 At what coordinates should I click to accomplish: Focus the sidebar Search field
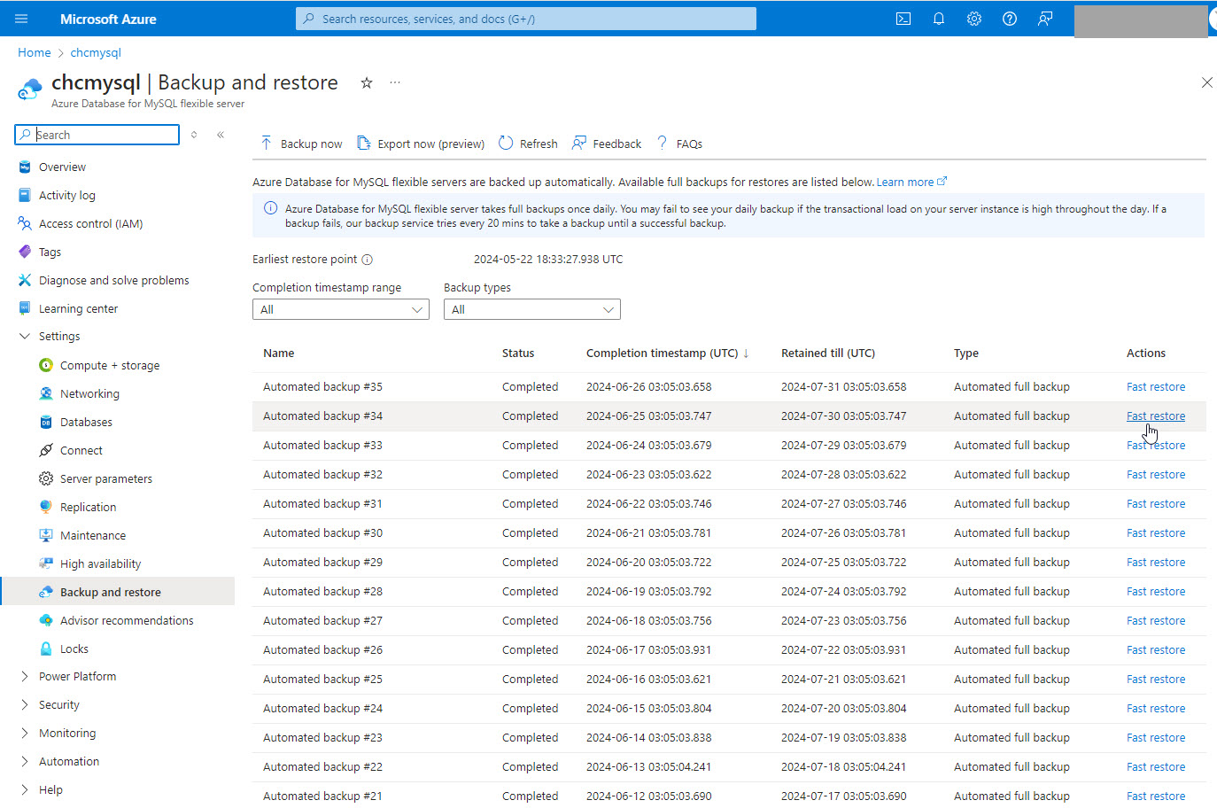pyautogui.click(x=97, y=135)
